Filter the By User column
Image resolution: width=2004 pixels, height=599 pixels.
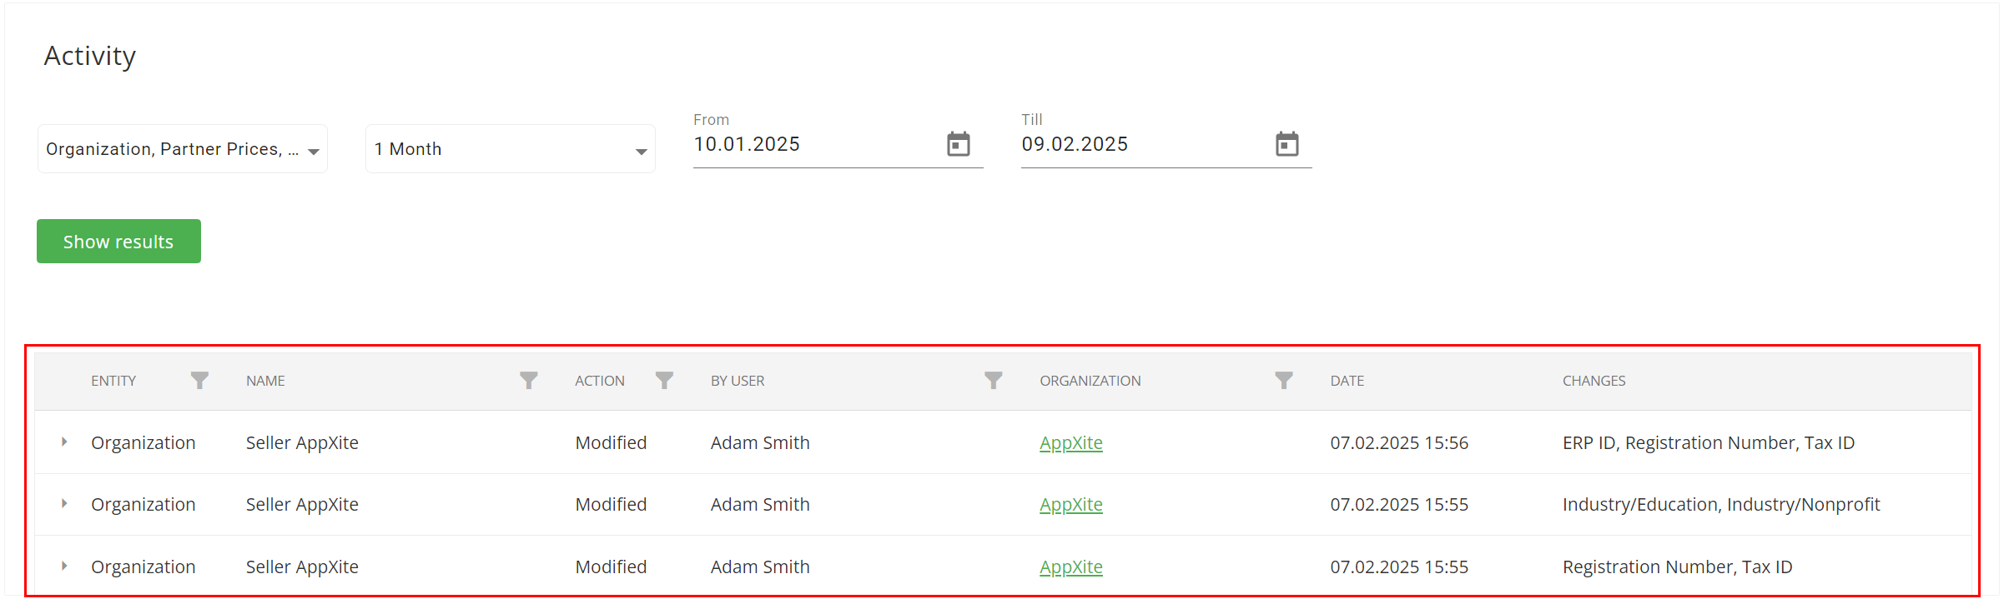[993, 381]
